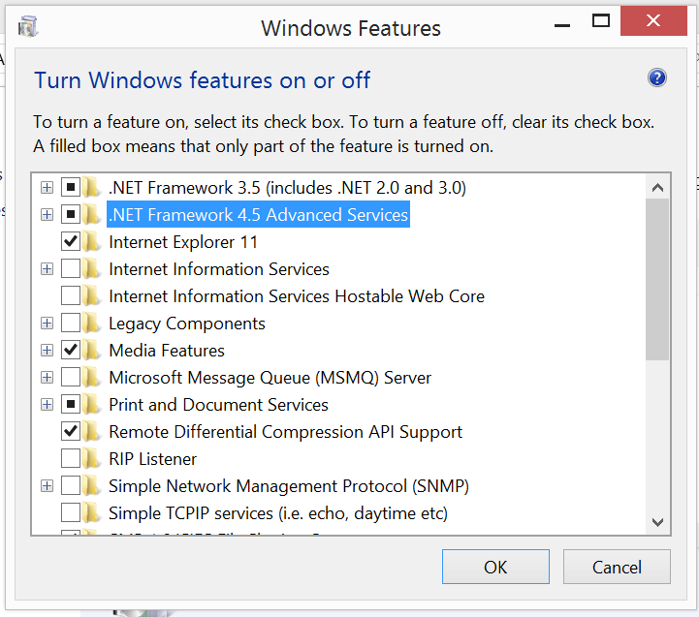699x617 pixels.
Task: Expand the Print and Document Services node
Action: (x=47, y=405)
